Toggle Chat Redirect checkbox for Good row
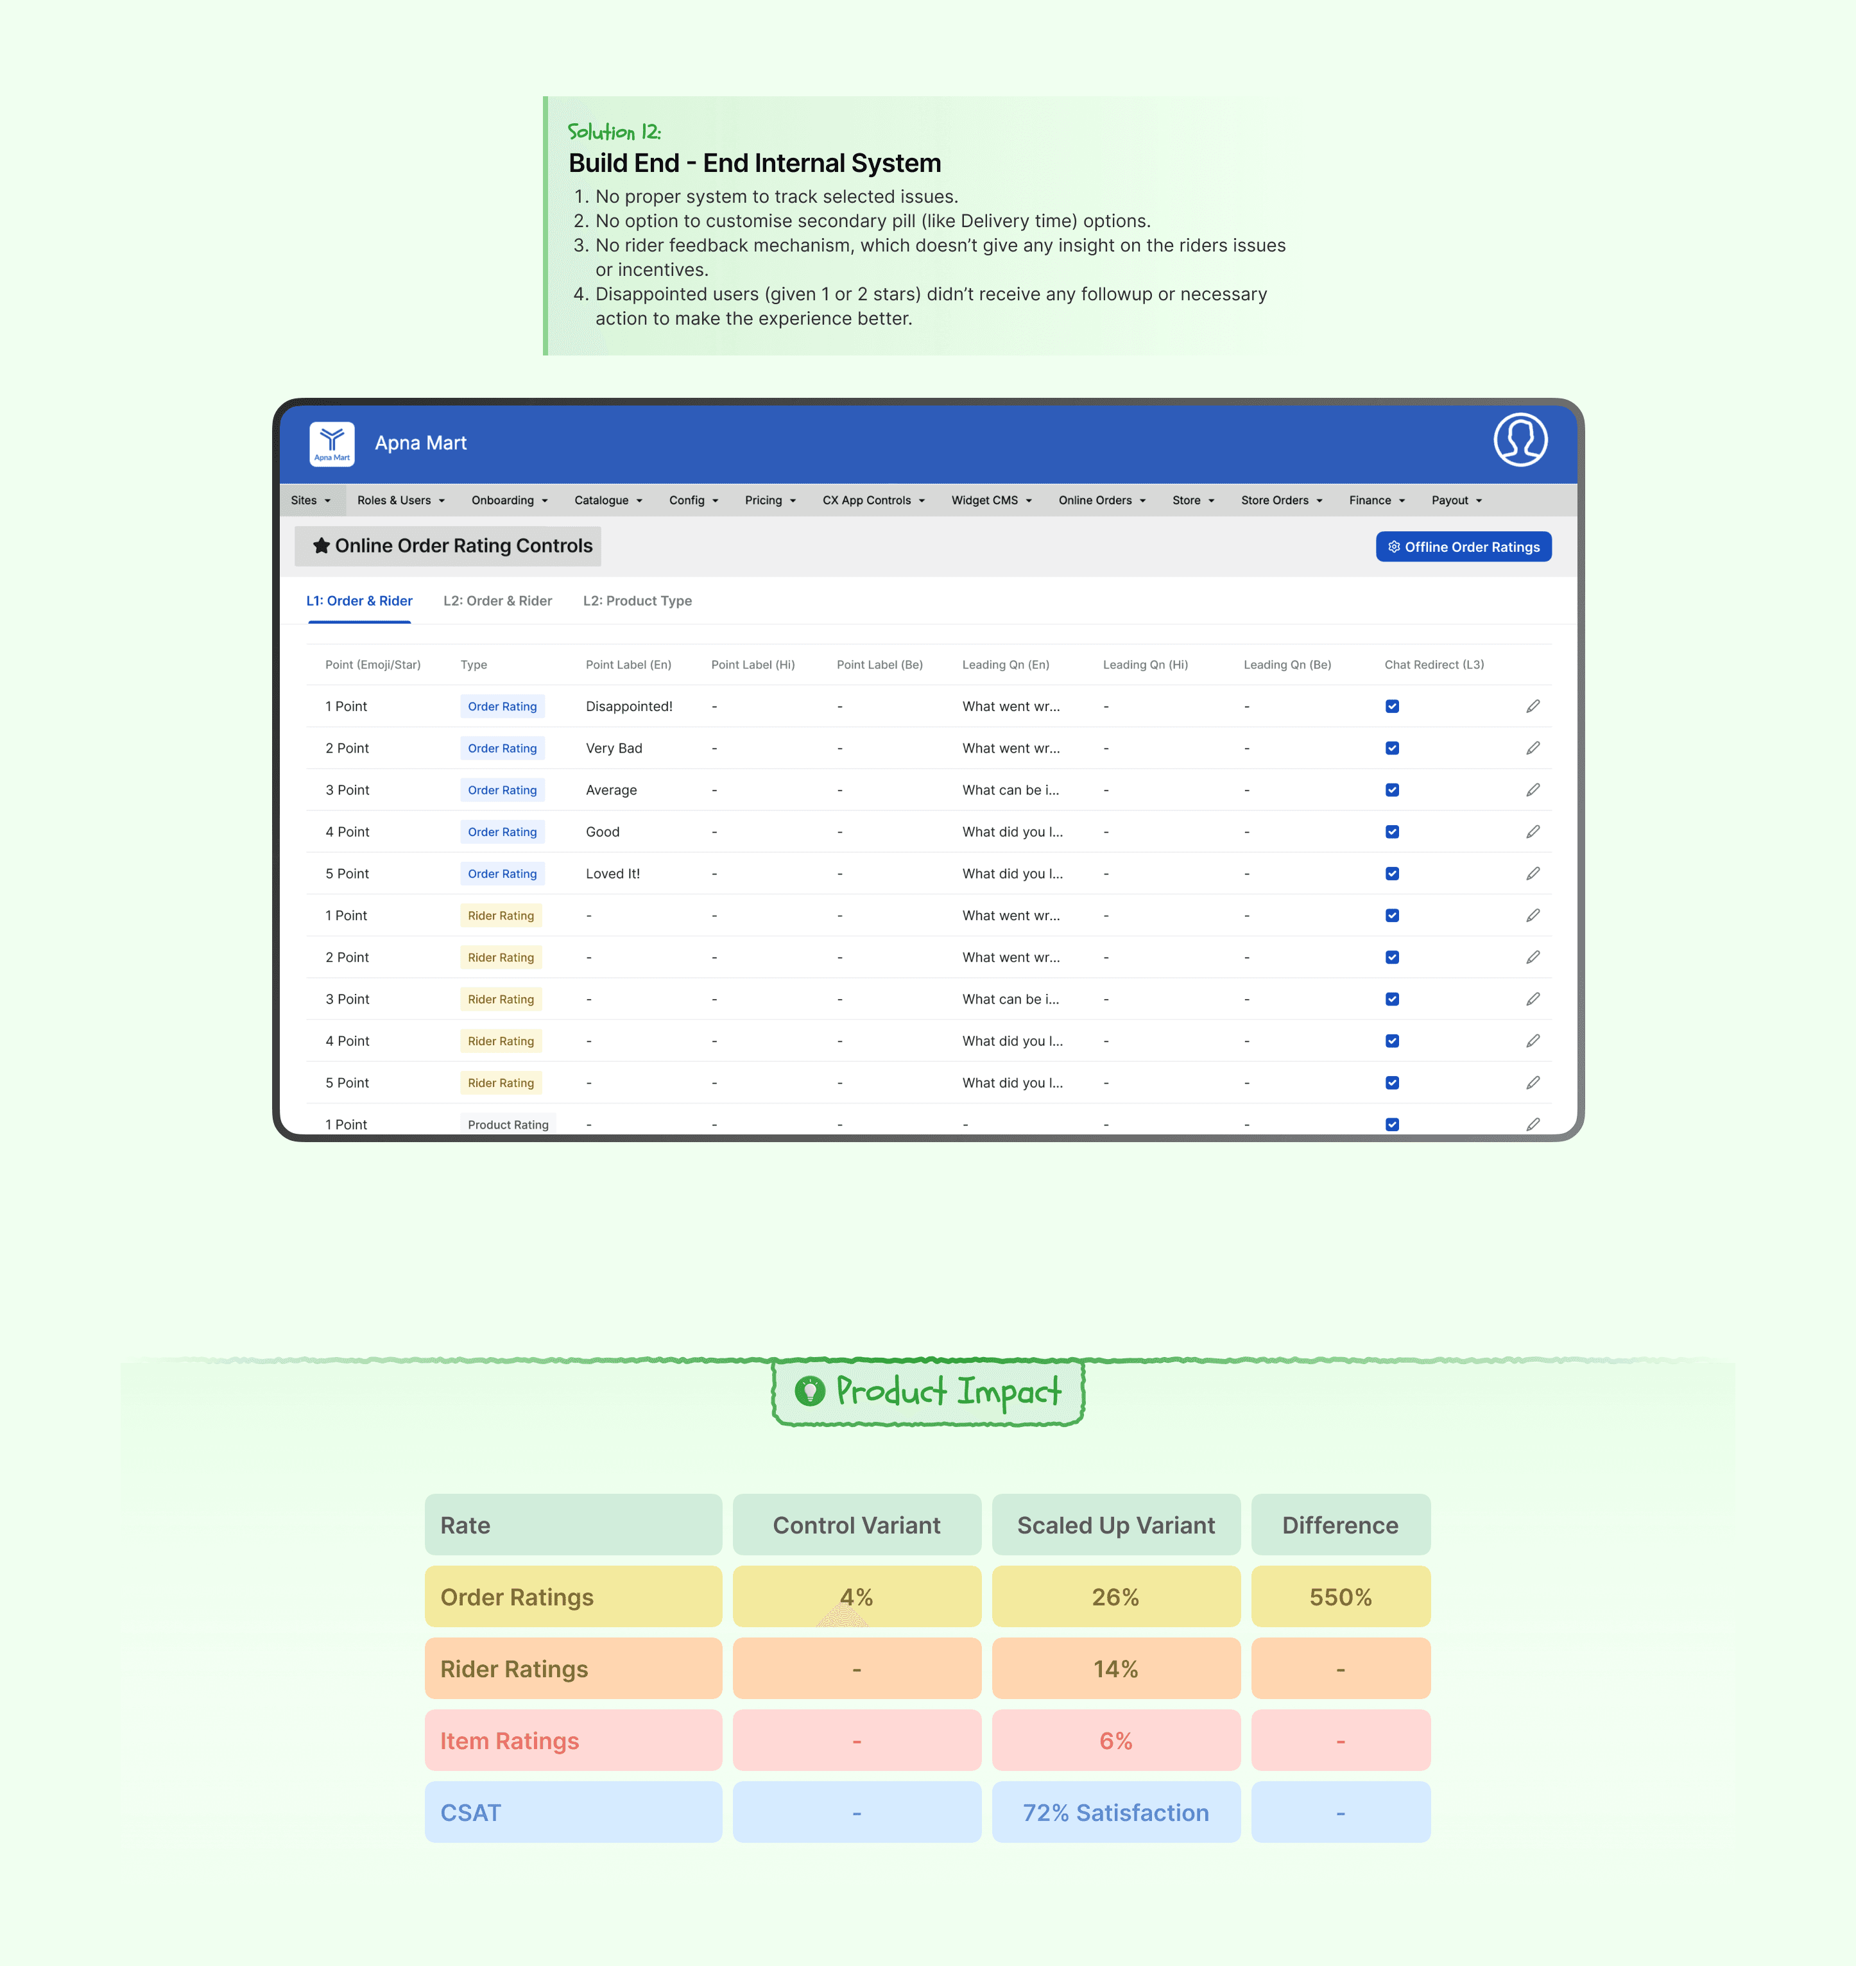 point(1392,832)
